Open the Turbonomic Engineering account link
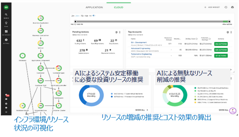The width and height of the screenshot is (239, 137). coord(141,54)
